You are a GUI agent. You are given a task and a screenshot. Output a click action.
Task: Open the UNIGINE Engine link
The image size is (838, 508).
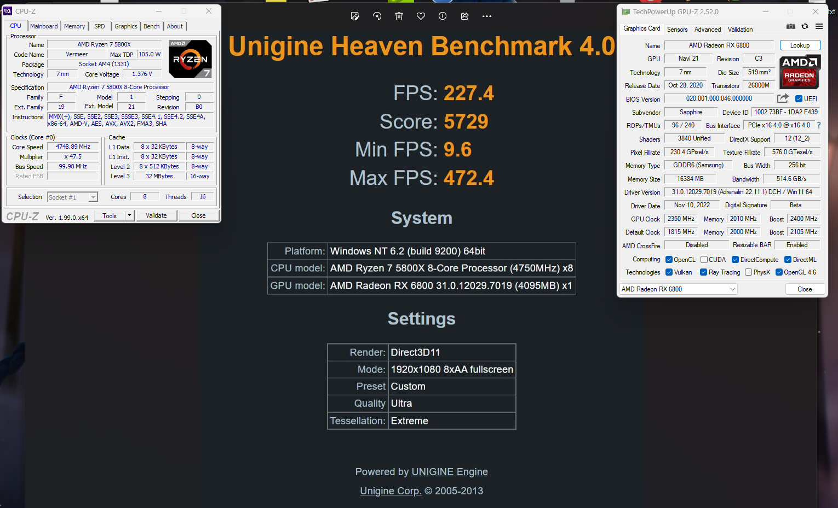coord(450,472)
